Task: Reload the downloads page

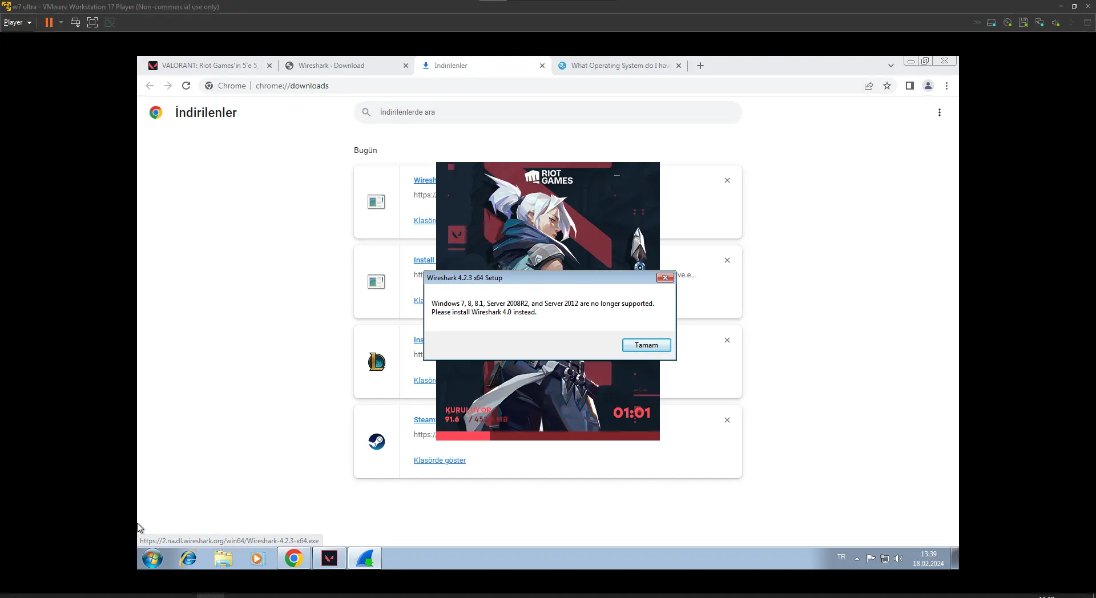Action: pyautogui.click(x=186, y=86)
